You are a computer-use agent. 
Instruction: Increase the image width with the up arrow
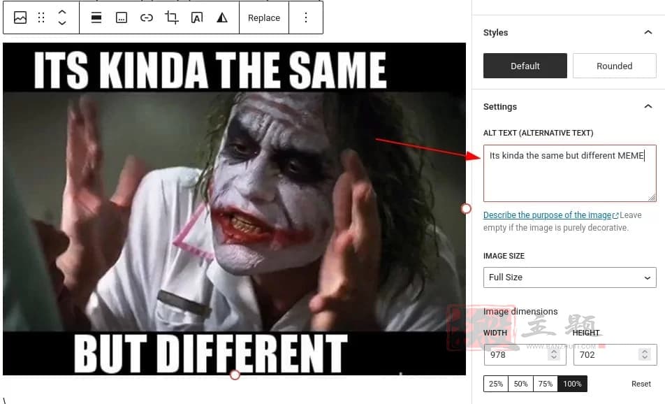554,352
